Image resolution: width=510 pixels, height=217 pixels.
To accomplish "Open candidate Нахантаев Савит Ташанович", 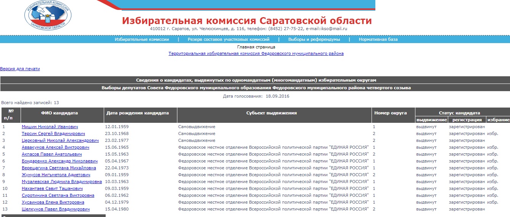I will tap(52, 189).
